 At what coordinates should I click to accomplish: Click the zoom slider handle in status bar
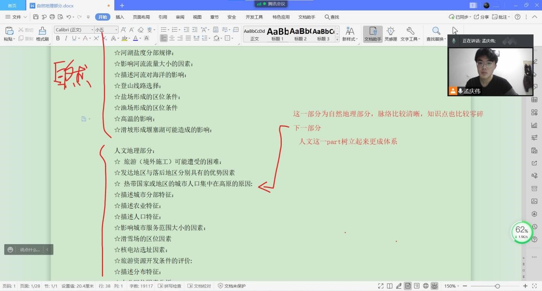point(497,286)
